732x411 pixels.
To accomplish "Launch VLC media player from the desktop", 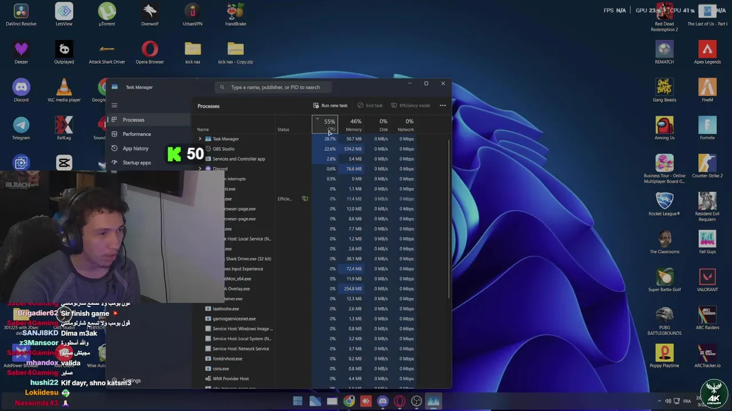I will [64, 90].
